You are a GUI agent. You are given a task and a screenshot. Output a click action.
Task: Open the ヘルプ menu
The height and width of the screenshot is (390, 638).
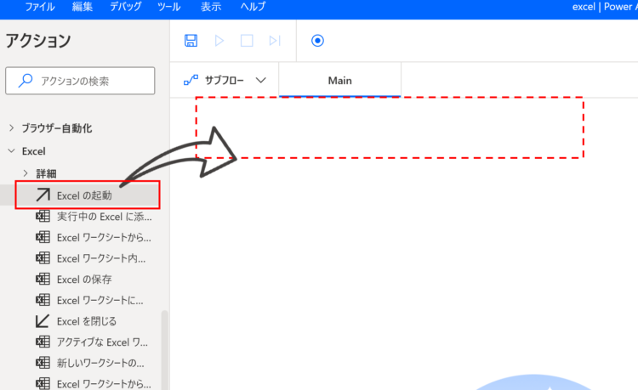click(x=253, y=7)
